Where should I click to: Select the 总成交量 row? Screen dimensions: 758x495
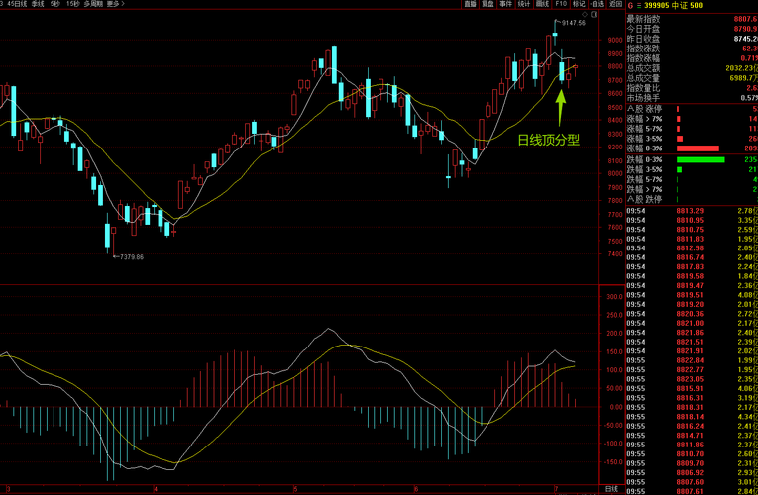(692, 78)
